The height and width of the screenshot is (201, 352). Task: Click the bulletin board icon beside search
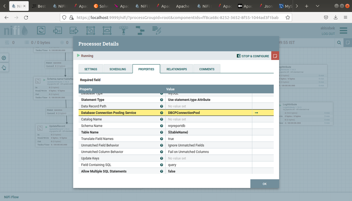(348, 42)
